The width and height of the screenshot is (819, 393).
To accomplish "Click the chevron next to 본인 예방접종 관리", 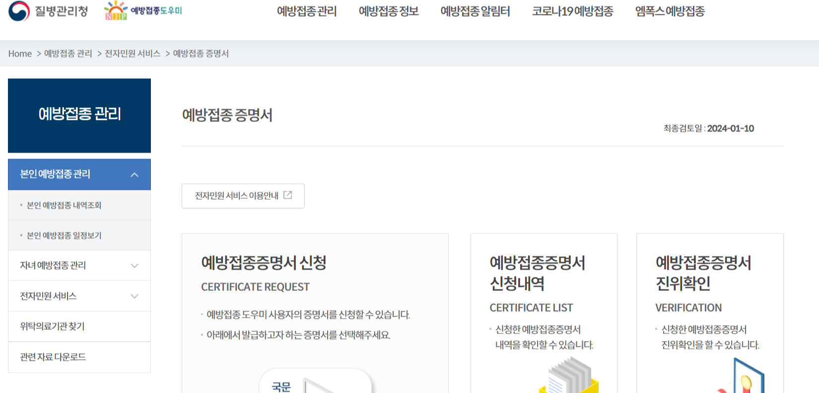I will pyautogui.click(x=135, y=175).
